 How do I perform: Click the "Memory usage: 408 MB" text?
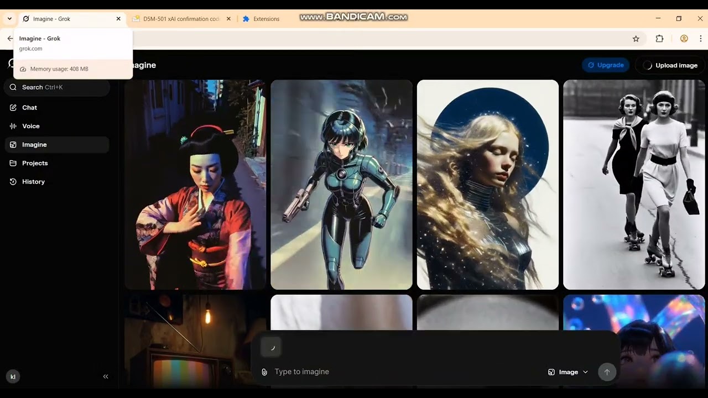59,69
